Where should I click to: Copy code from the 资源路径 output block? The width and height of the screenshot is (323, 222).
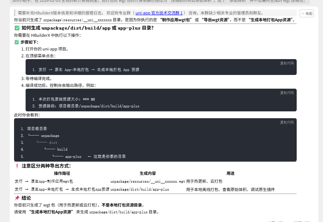287,93
